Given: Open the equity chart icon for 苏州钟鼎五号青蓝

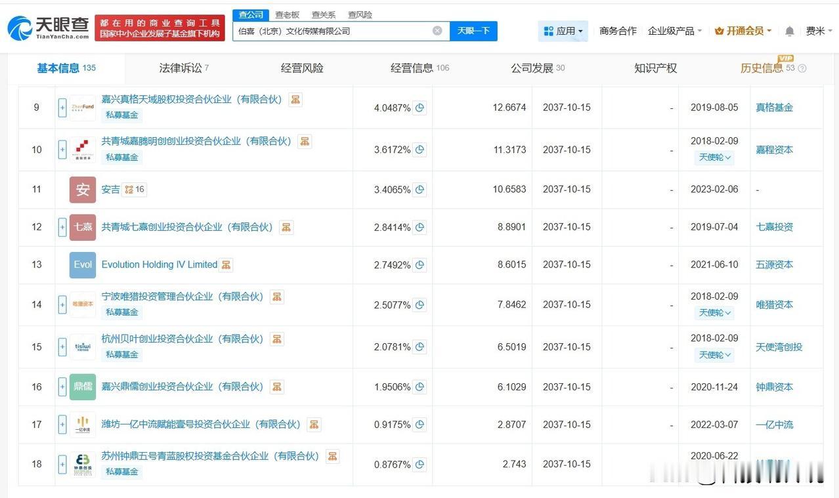Looking at the screenshot, I should tap(332, 456).
